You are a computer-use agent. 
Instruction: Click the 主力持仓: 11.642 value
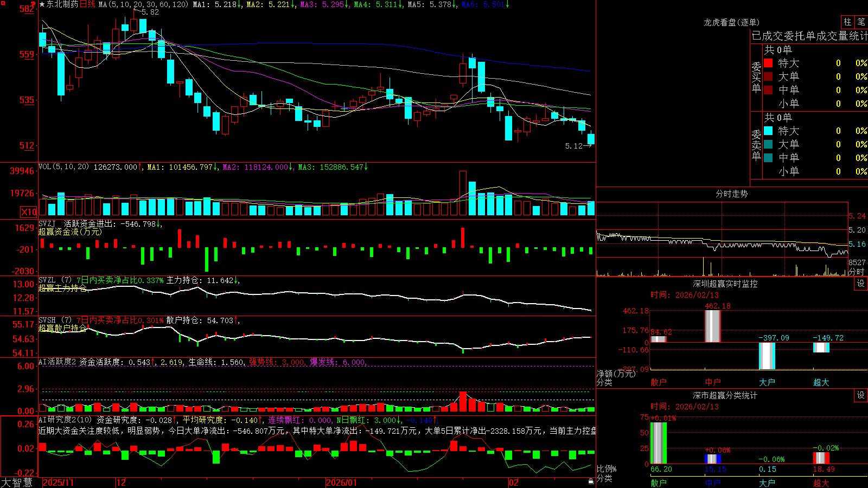pyautogui.click(x=200, y=280)
